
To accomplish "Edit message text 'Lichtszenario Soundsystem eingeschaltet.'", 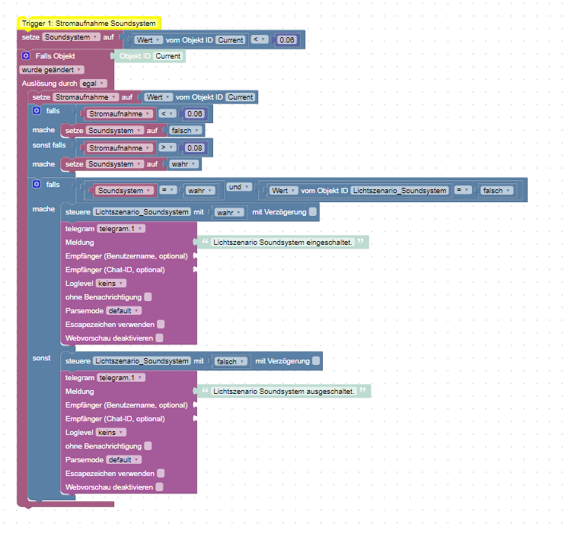I will [x=282, y=243].
